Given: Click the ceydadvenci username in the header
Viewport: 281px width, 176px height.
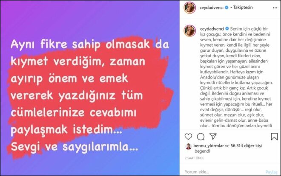Looking at the screenshot, I should (x=212, y=8).
